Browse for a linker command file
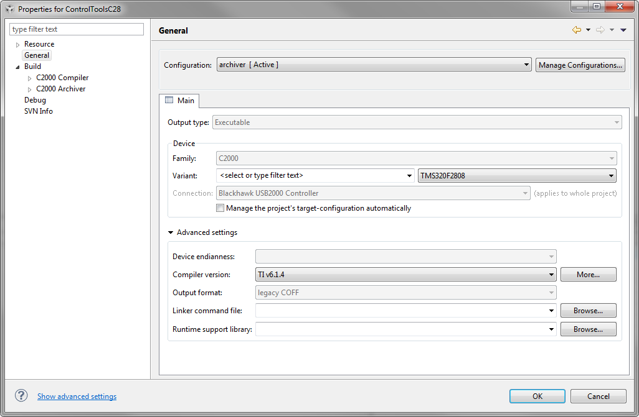The image size is (639, 417). point(588,310)
